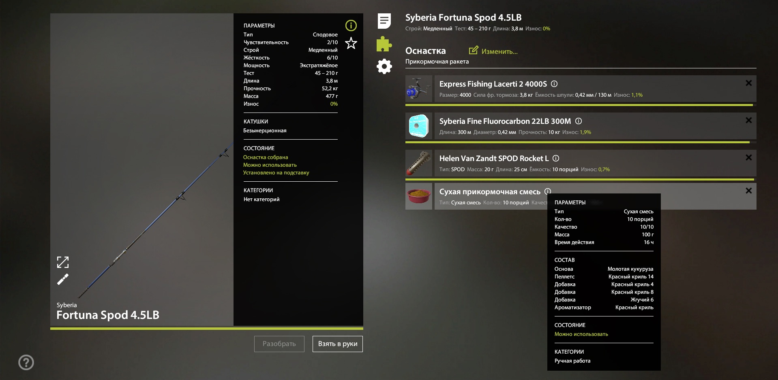The height and width of the screenshot is (380, 778).
Task: Click the SPOD rocket thumbnail
Action: pos(419,163)
